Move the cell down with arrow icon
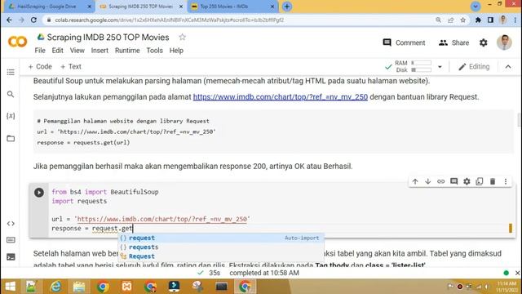The width and height of the screenshot is (522, 294). (x=427, y=181)
